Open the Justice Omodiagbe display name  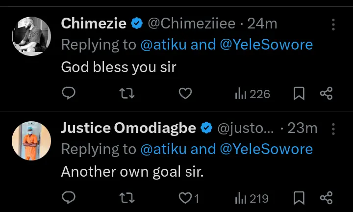(128, 128)
